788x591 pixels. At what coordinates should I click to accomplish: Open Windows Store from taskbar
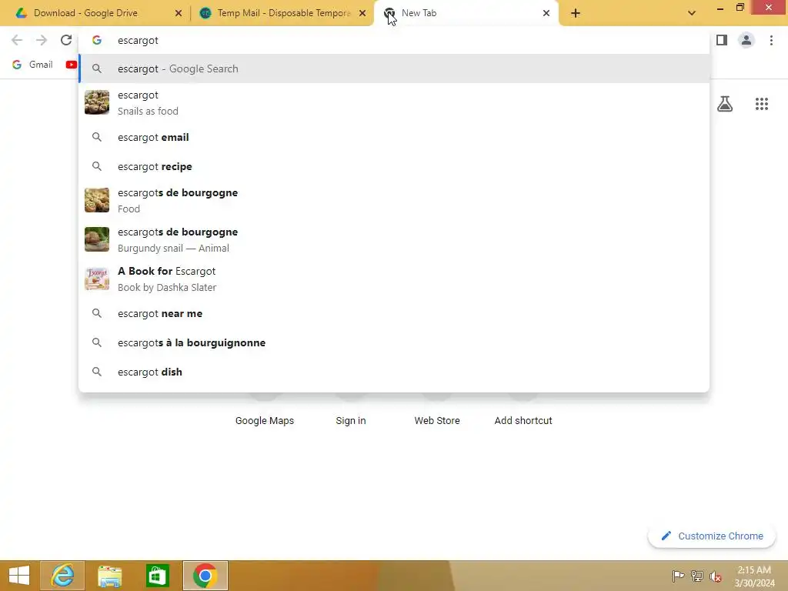157,576
